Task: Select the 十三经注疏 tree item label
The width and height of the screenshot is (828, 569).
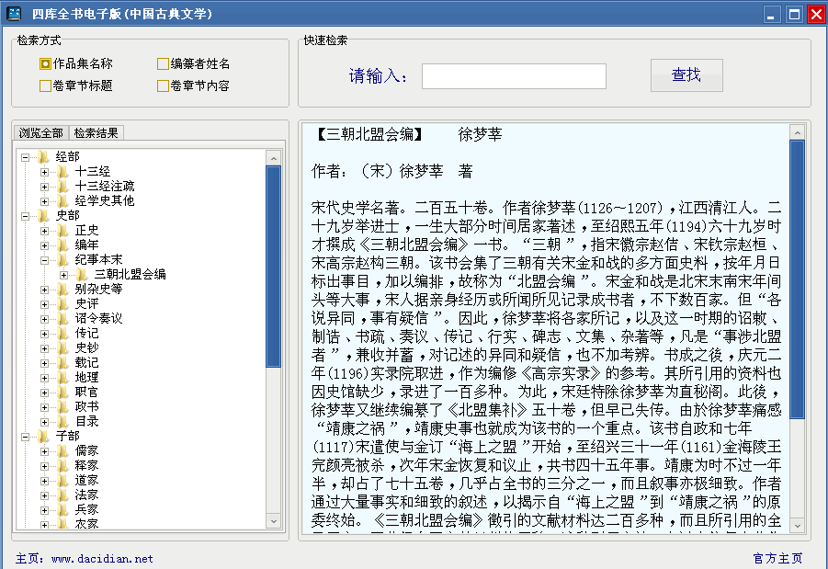Action: [105, 187]
